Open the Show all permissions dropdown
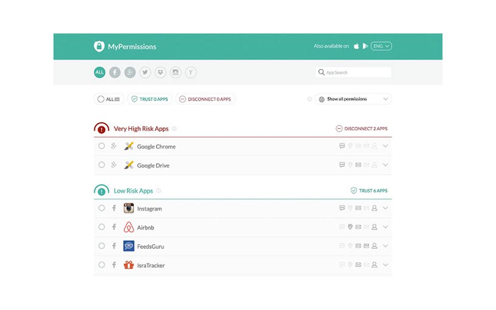 [x=353, y=99]
